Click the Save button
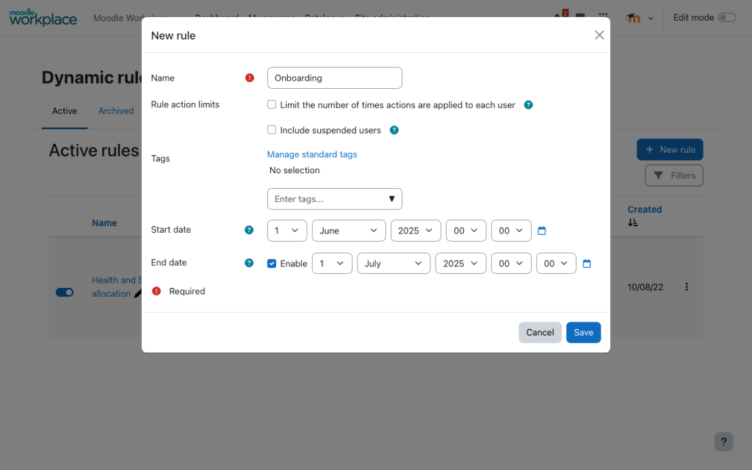Screen dimensions: 752x470 [583, 333]
